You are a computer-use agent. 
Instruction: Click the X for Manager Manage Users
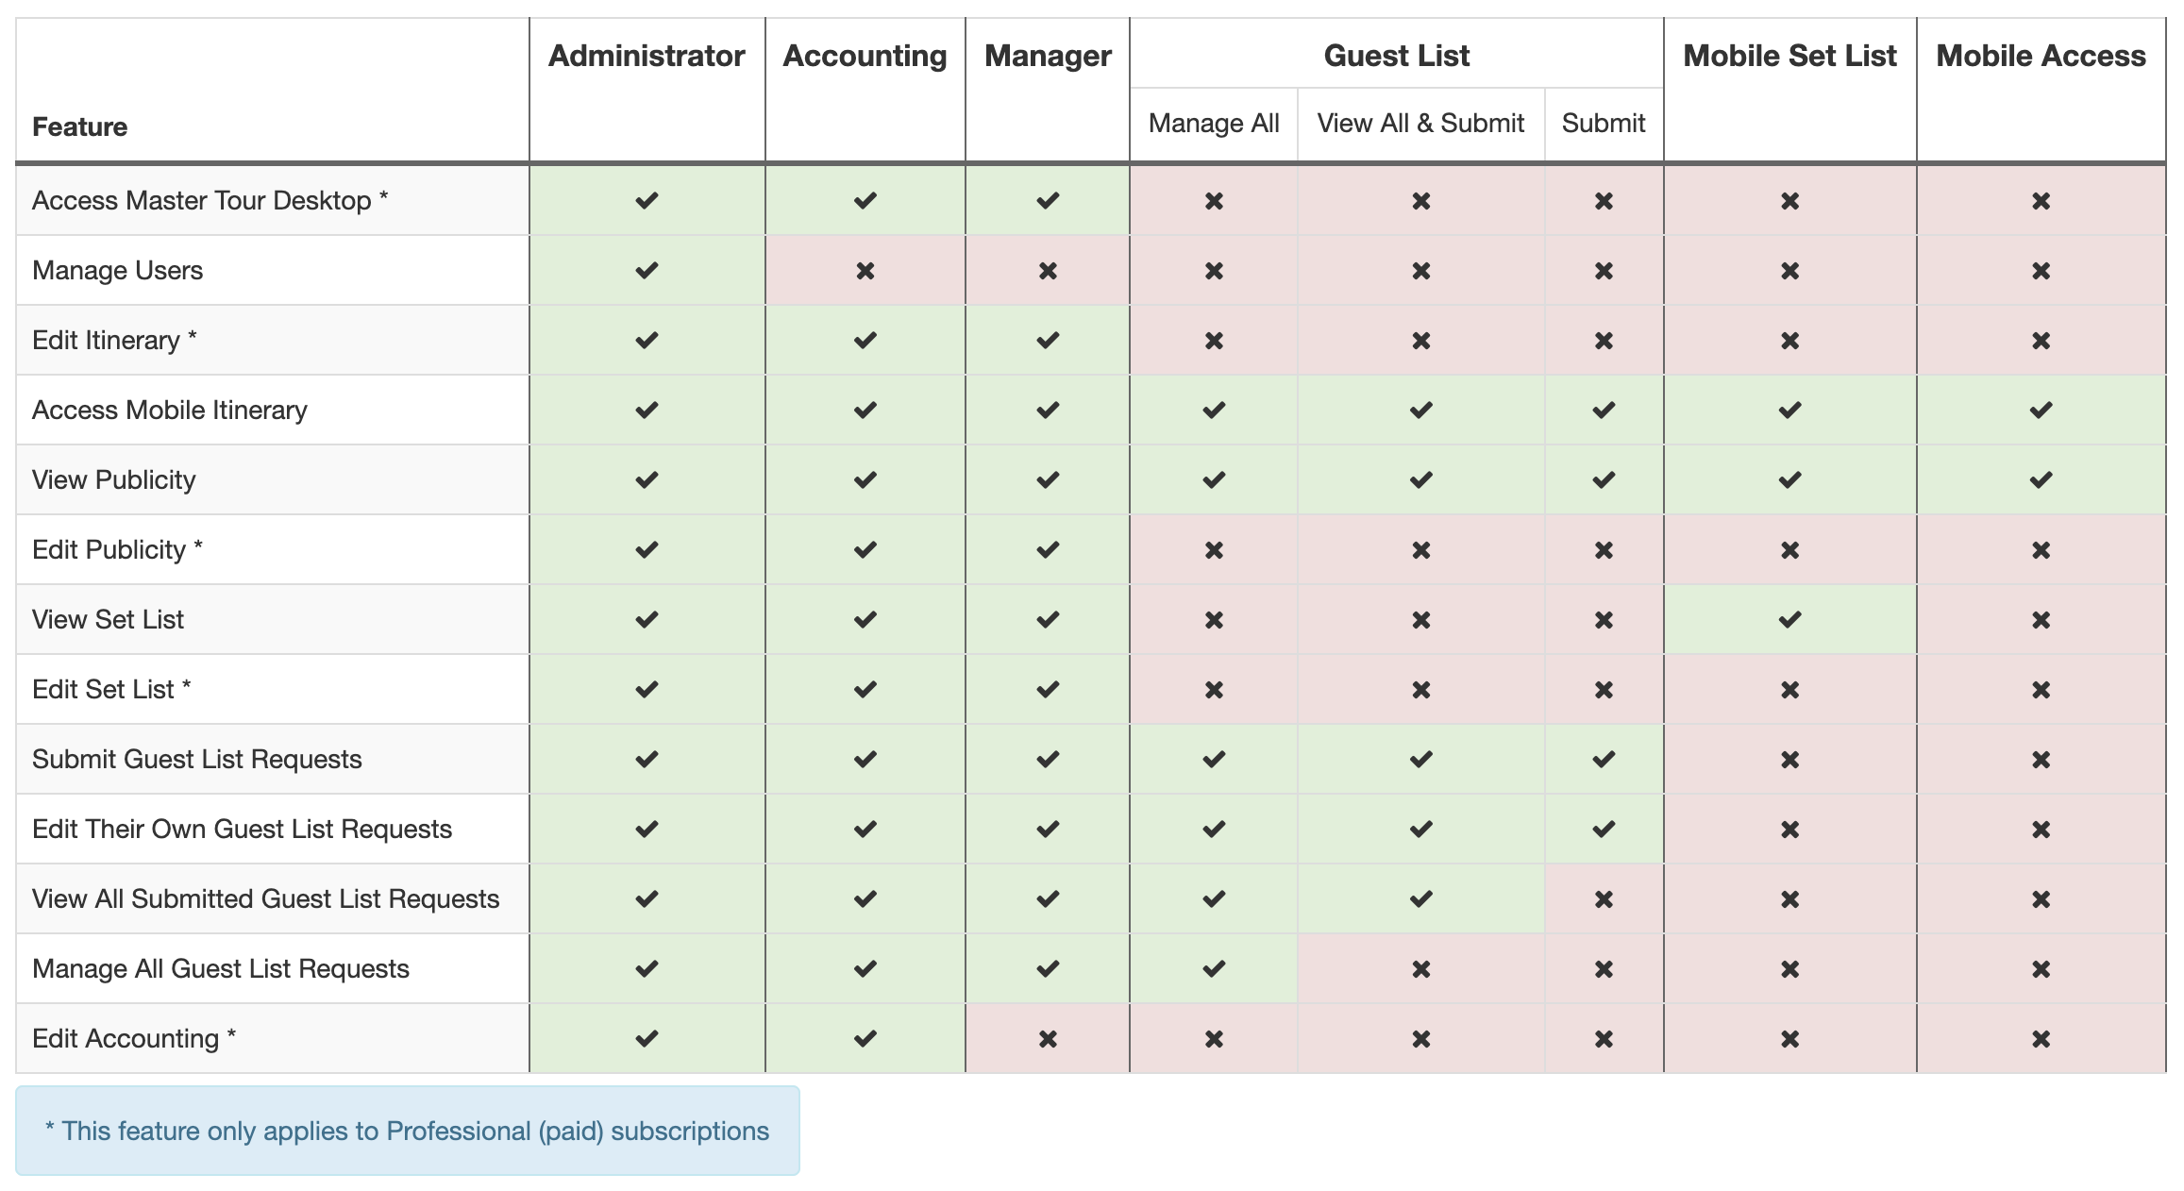click(x=1048, y=271)
